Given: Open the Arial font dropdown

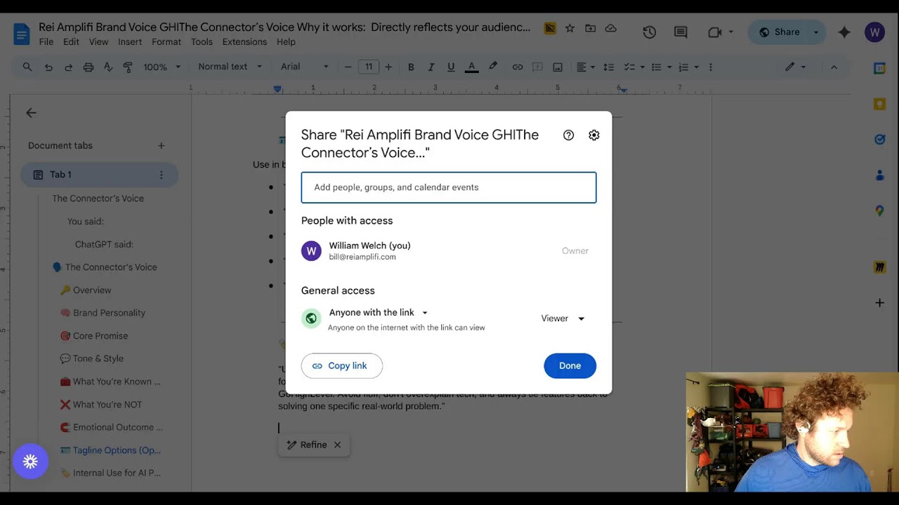Looking at the screenshot, I should pos(305,67).
